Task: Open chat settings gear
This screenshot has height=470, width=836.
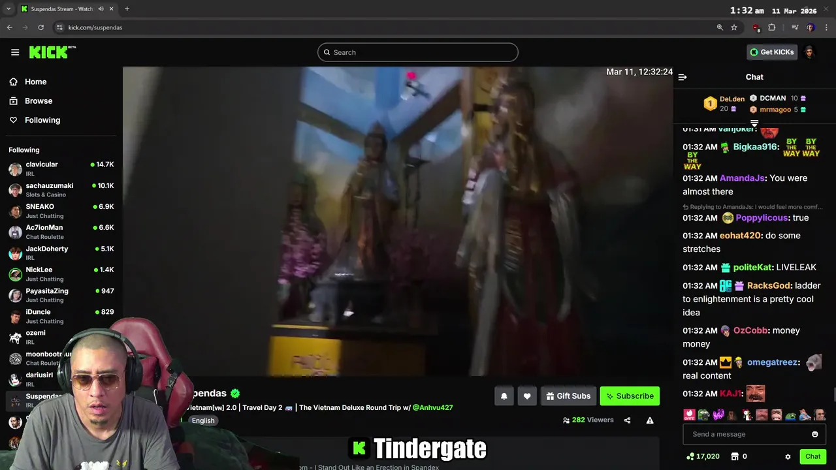Action: pyautogui.click(x=788, y=457)
